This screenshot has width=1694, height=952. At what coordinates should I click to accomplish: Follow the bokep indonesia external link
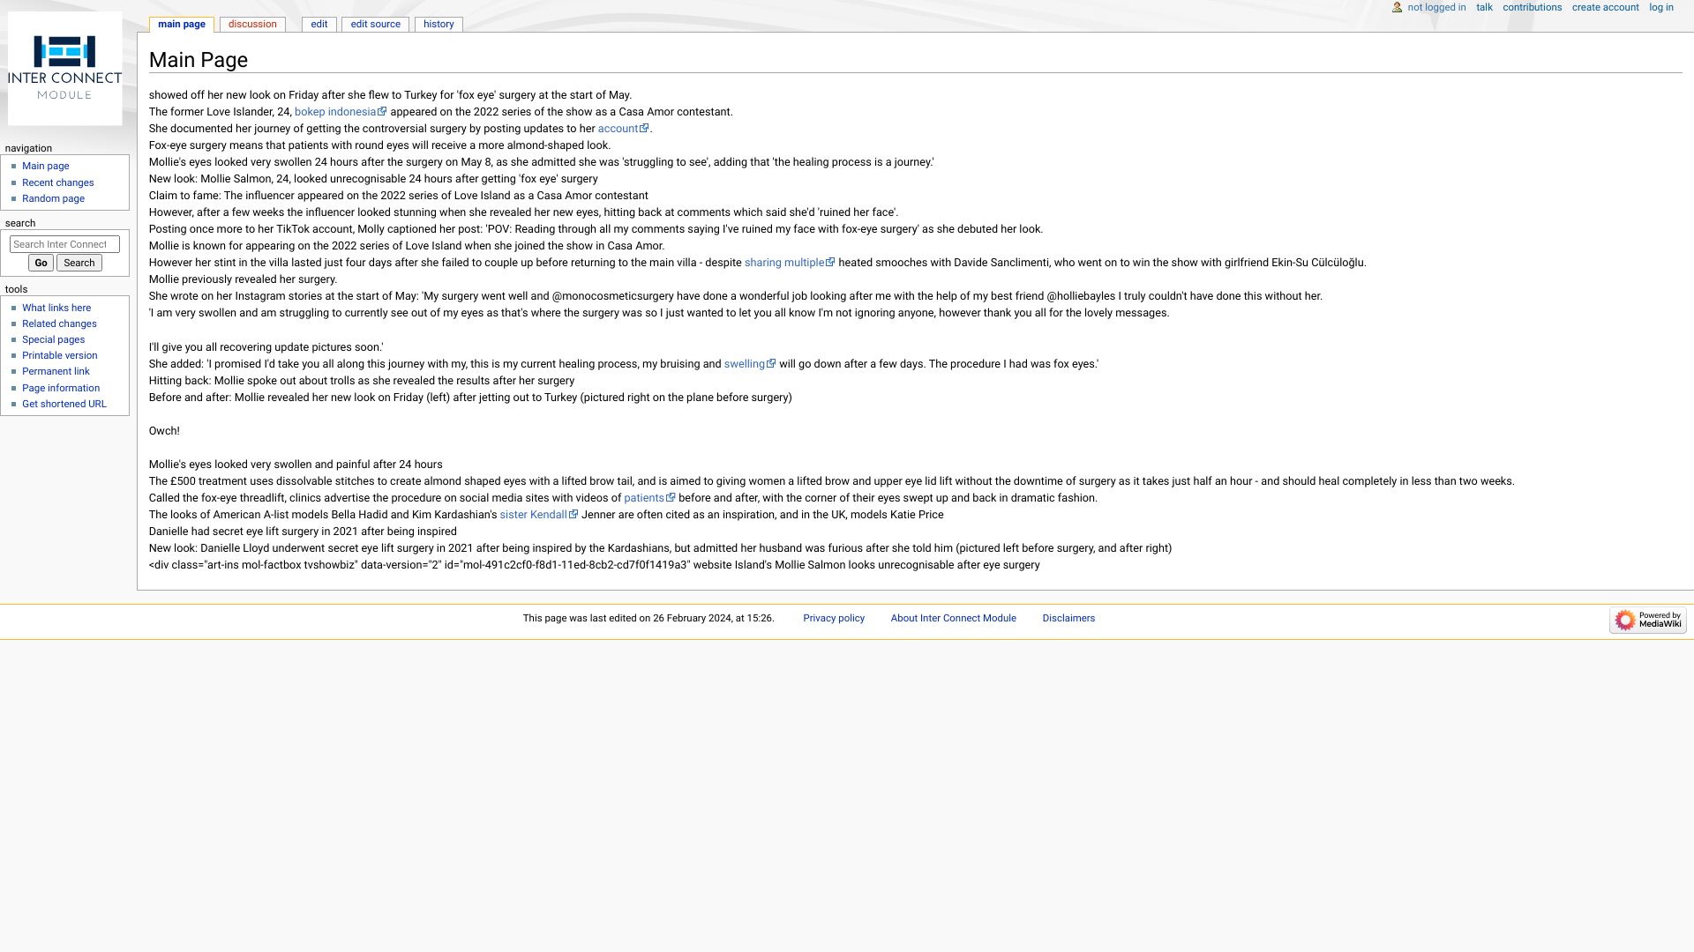tap(341, 112)
